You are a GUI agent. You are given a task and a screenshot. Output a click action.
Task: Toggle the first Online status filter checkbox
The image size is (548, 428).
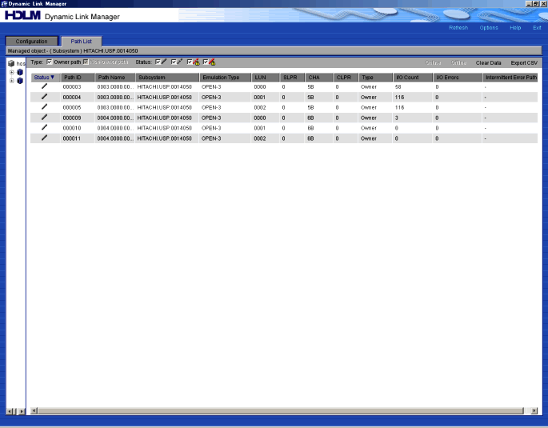tap(158, 62)
